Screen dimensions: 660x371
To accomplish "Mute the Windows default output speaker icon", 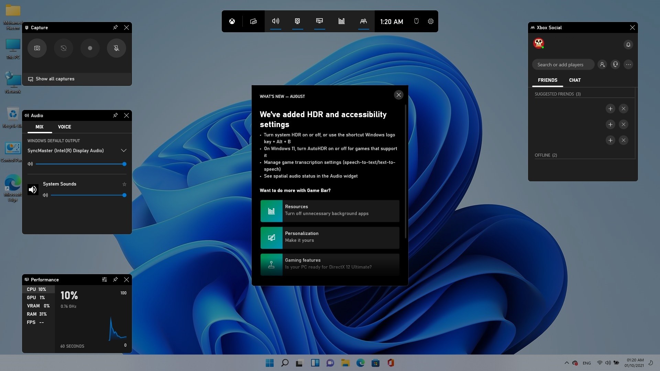I will 30,164.
